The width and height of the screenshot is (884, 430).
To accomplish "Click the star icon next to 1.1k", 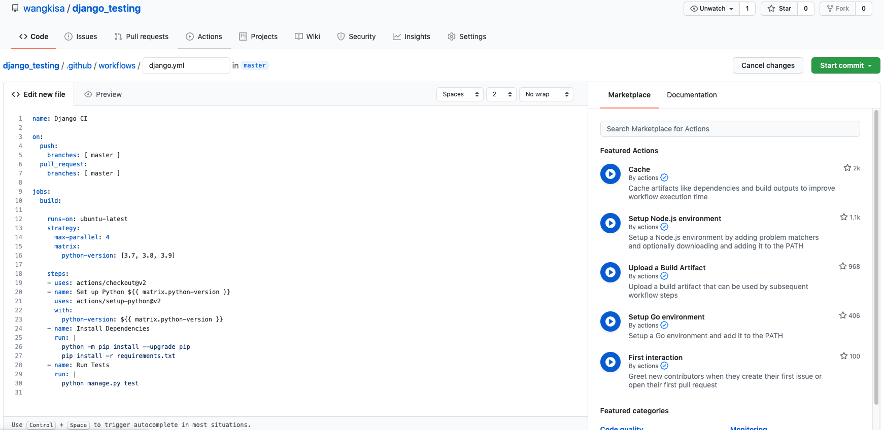I will 843,217.
